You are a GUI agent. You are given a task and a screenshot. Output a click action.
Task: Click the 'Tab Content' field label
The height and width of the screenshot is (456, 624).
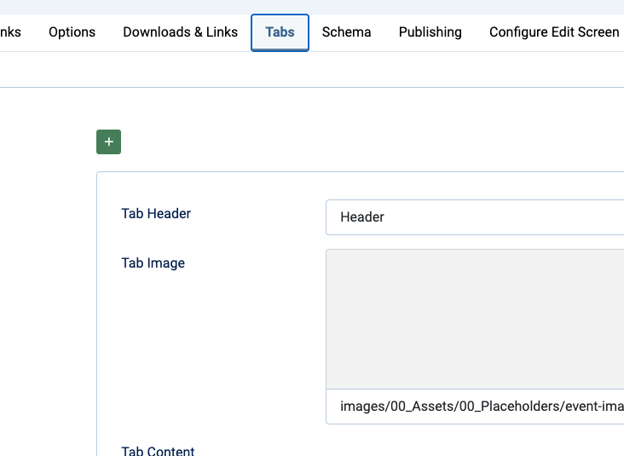158,451
